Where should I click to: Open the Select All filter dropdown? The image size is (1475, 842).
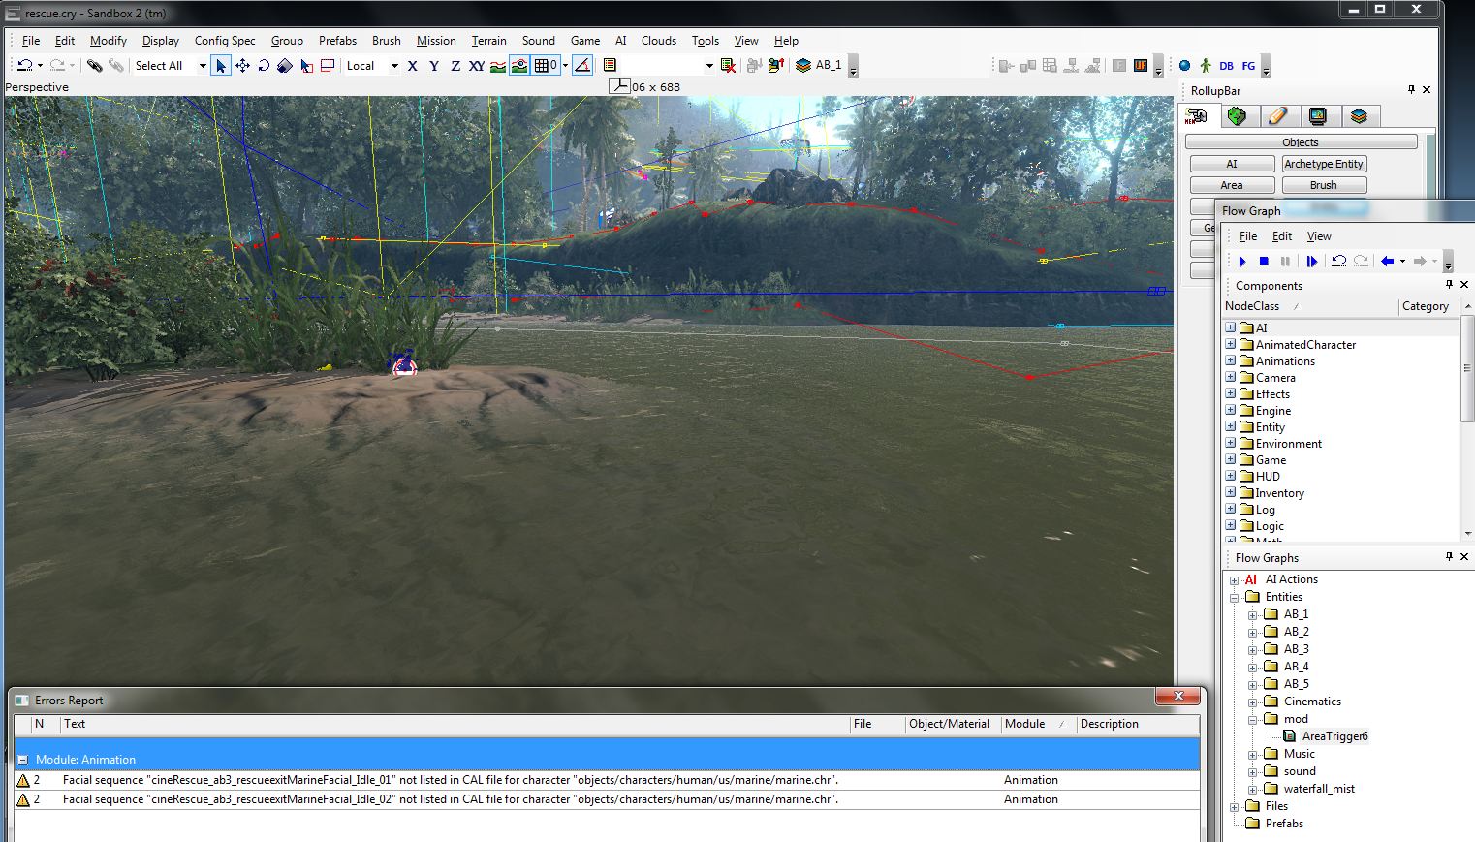[202, 66]
